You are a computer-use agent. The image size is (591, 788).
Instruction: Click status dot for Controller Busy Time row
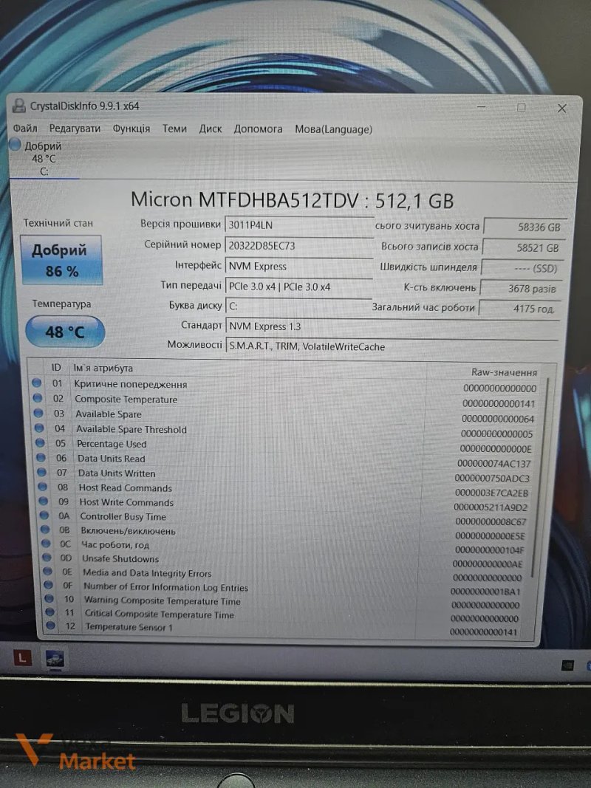(45, 515)
